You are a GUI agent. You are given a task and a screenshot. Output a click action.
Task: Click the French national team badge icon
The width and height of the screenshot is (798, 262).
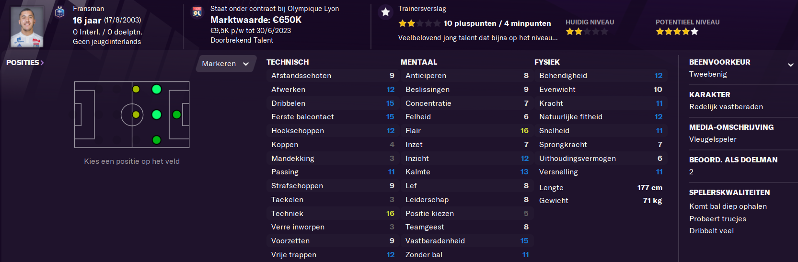[x=60, y=12]
